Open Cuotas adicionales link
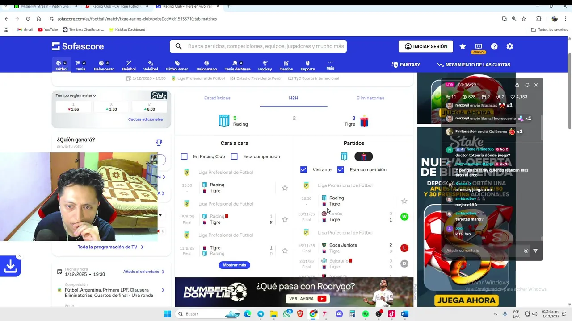572x321 pixels. 145,119
